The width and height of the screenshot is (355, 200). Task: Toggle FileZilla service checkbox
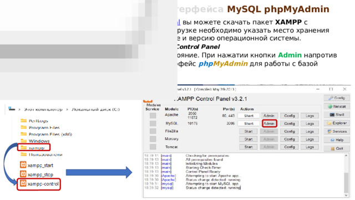[153, 131]
